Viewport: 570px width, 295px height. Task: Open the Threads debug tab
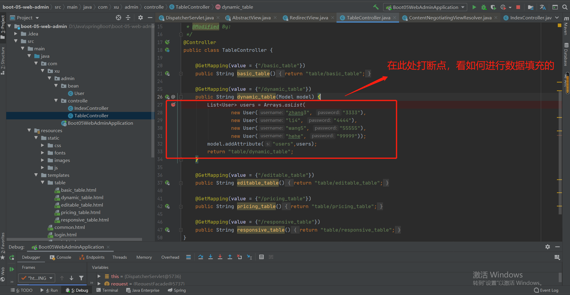click(120, 257)
